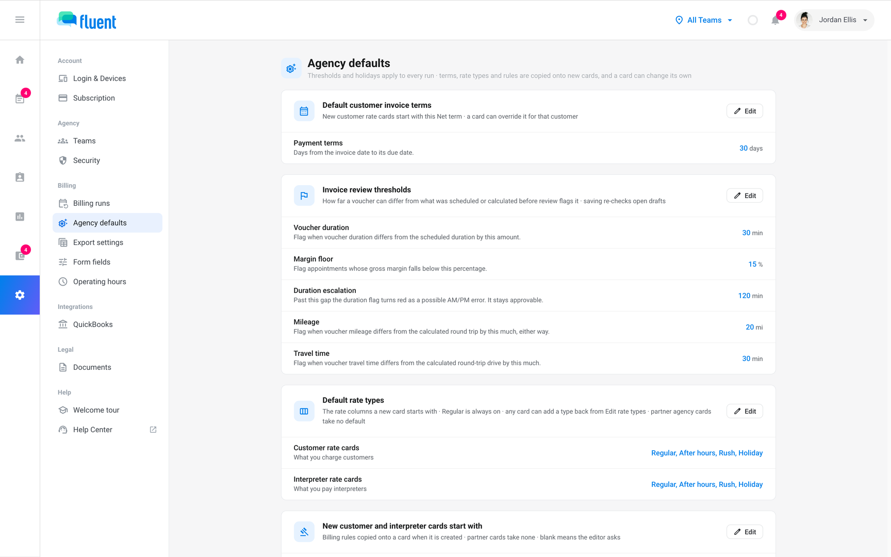Edit Default customer invoice terms

(745, 111)
